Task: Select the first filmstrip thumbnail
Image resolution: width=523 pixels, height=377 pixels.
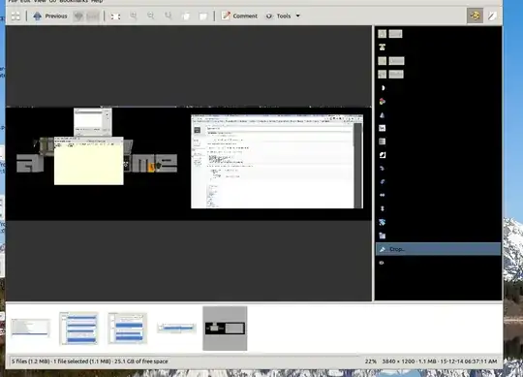Action: pos(31,328)
